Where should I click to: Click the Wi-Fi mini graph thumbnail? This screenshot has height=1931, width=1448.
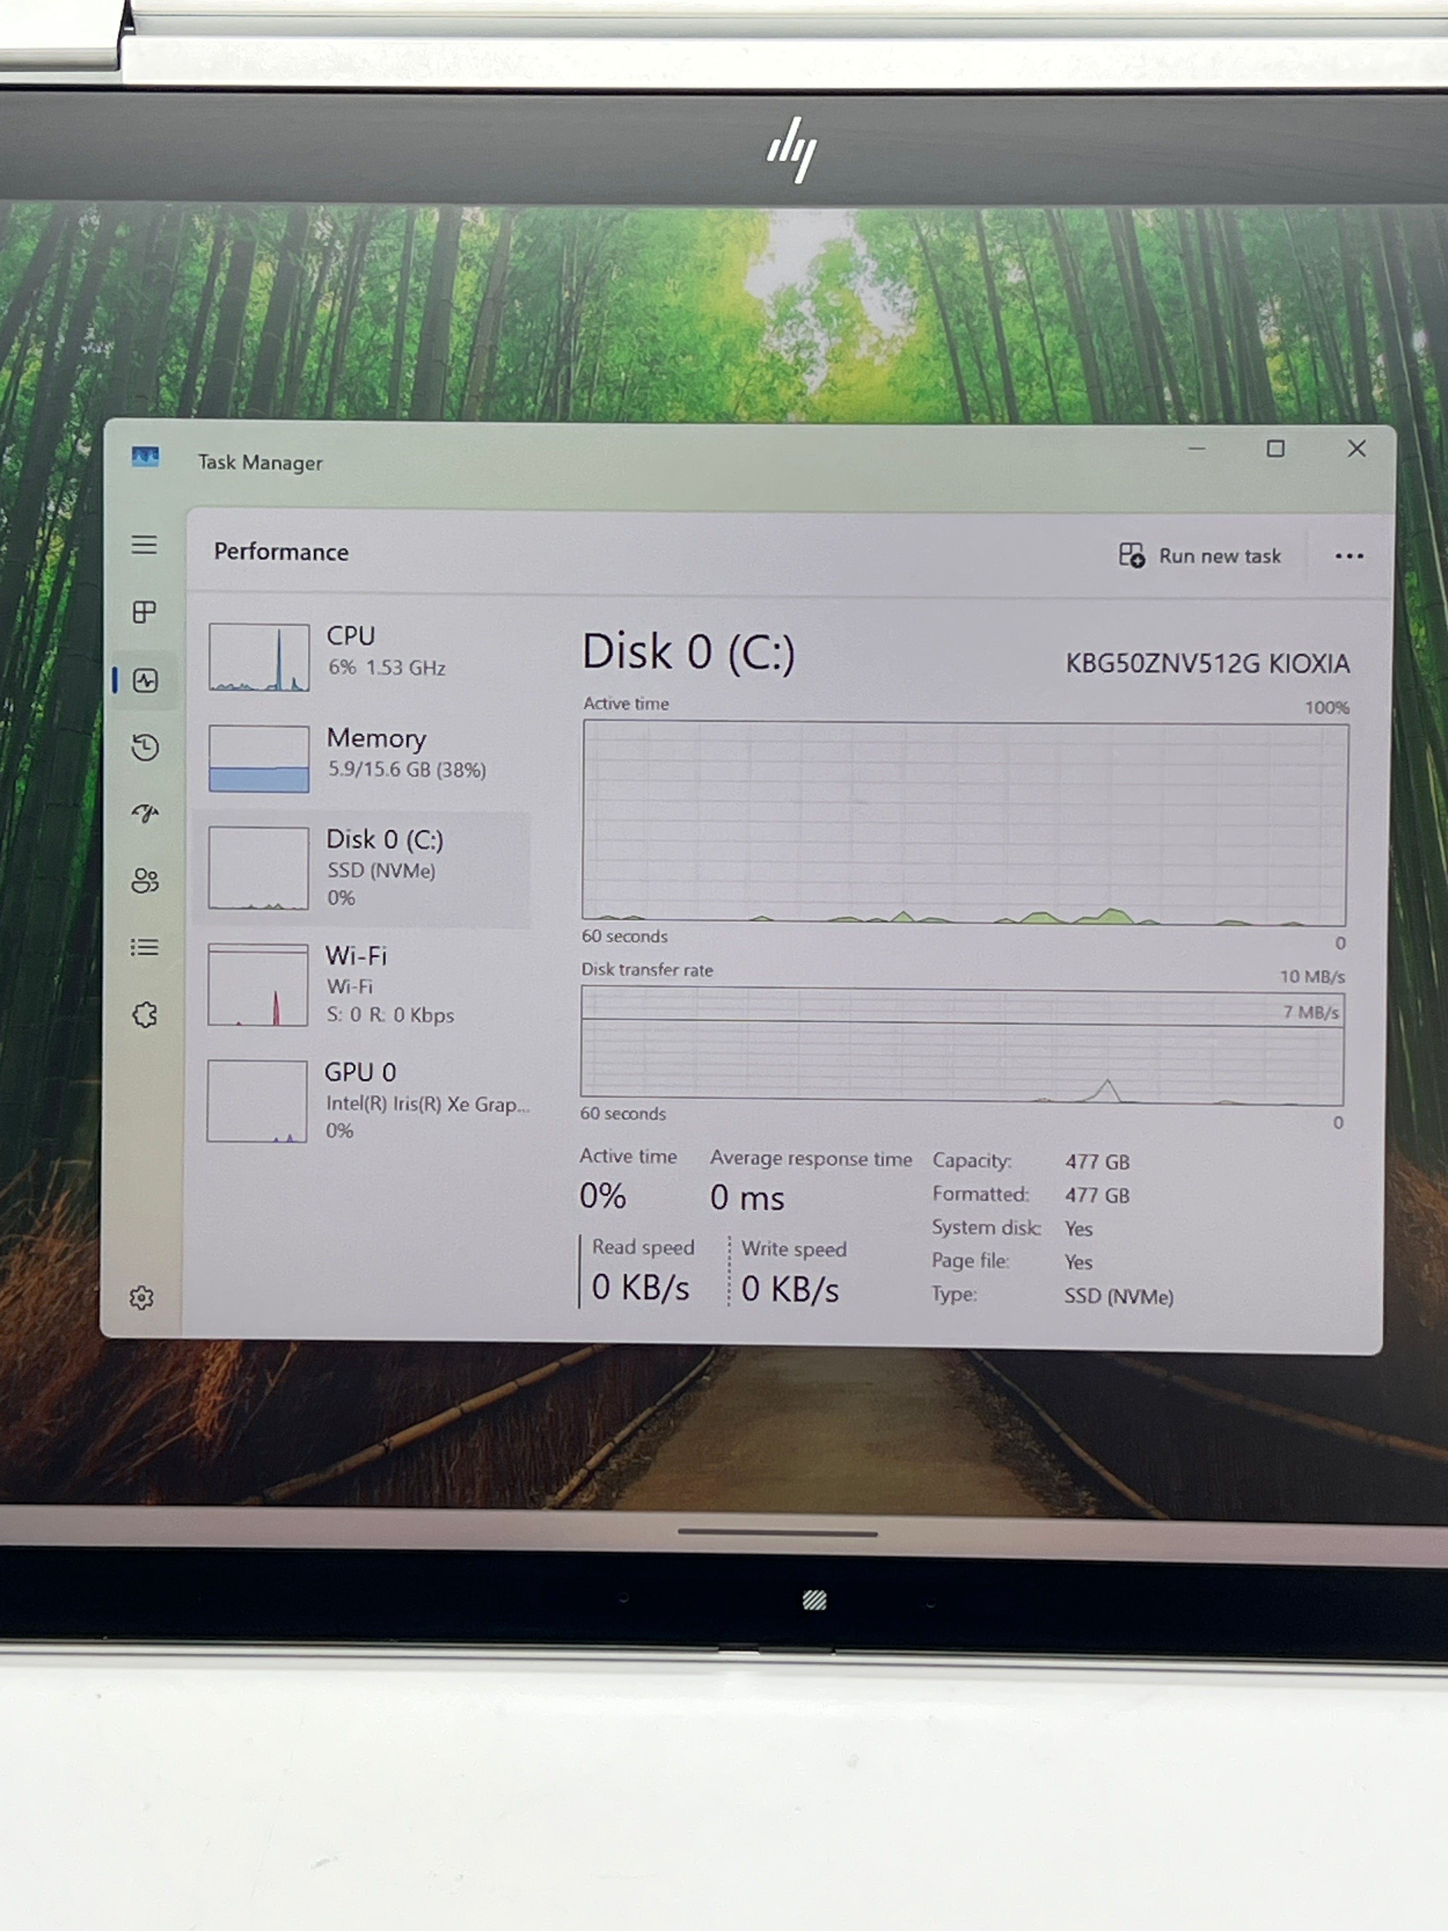pos(258,985)
